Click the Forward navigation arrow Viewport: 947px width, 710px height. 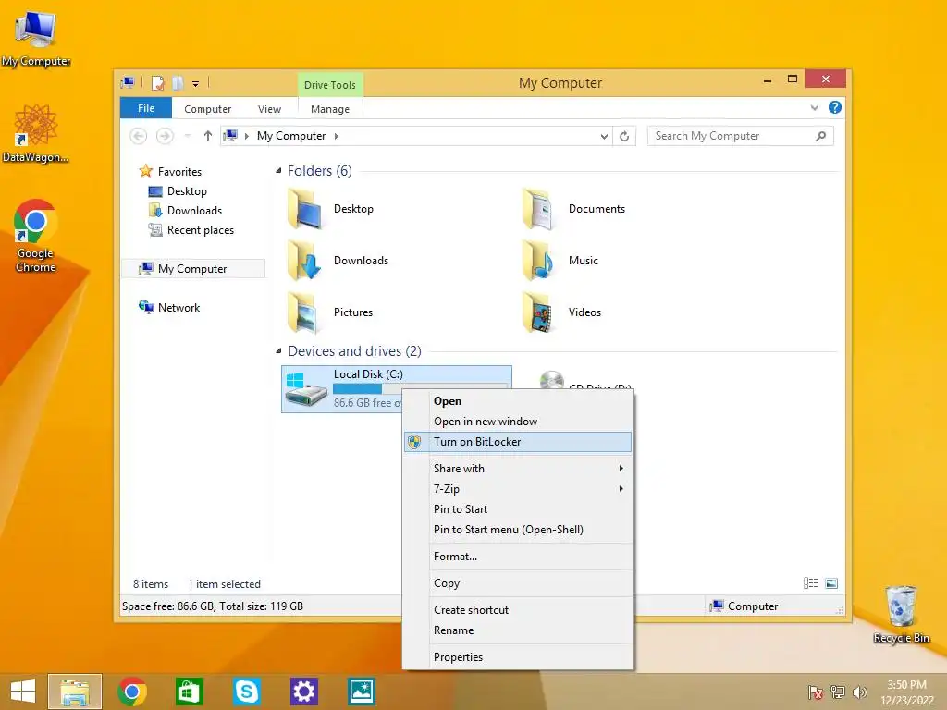pos(165,136)
